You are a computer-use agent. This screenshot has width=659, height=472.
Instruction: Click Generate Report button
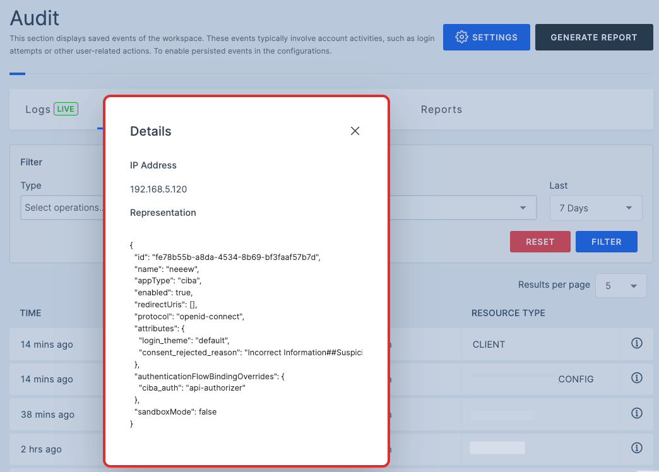coord(593,37)
